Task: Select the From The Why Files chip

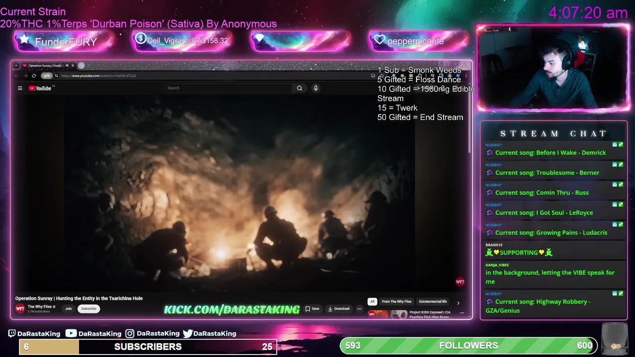Action: [x=396, y=301]
